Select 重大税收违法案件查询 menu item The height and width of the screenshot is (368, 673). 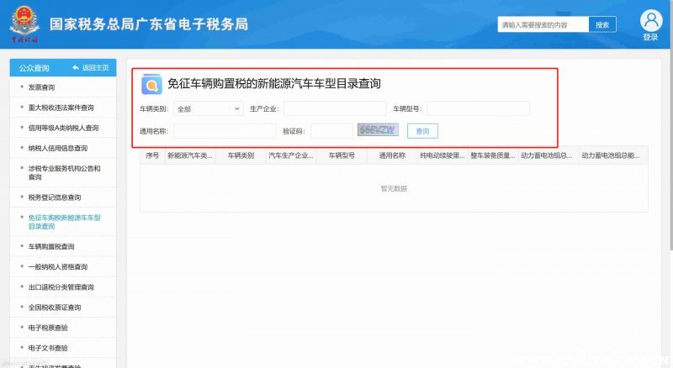pyautogui.click(x=61, y=108)
